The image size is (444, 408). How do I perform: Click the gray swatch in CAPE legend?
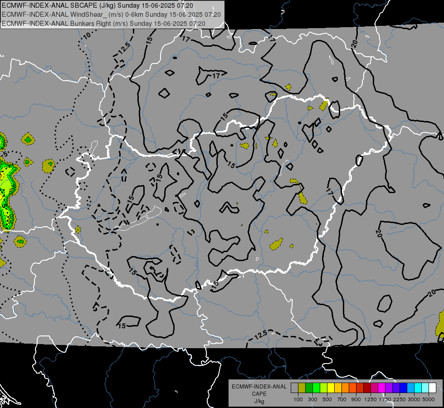294,388
